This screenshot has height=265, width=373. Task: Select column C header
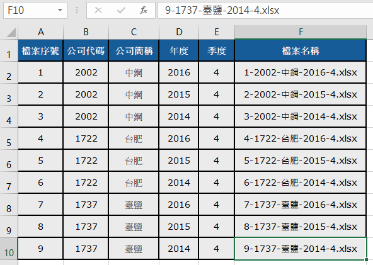[x=134, y=32]
